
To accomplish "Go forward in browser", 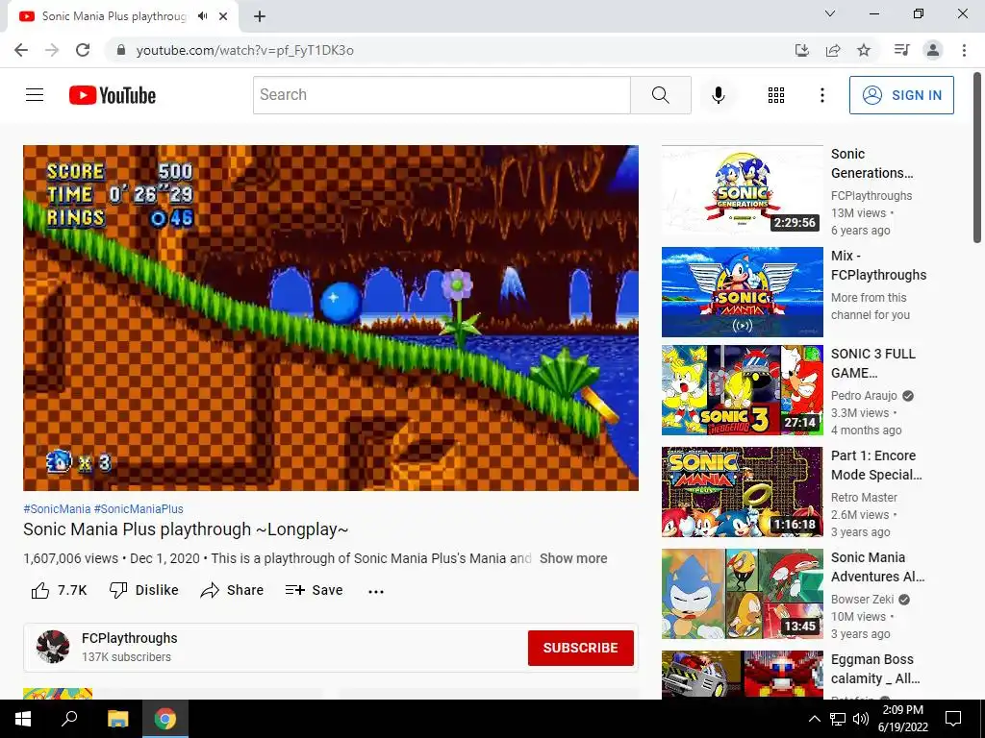I will pos(52,50).
